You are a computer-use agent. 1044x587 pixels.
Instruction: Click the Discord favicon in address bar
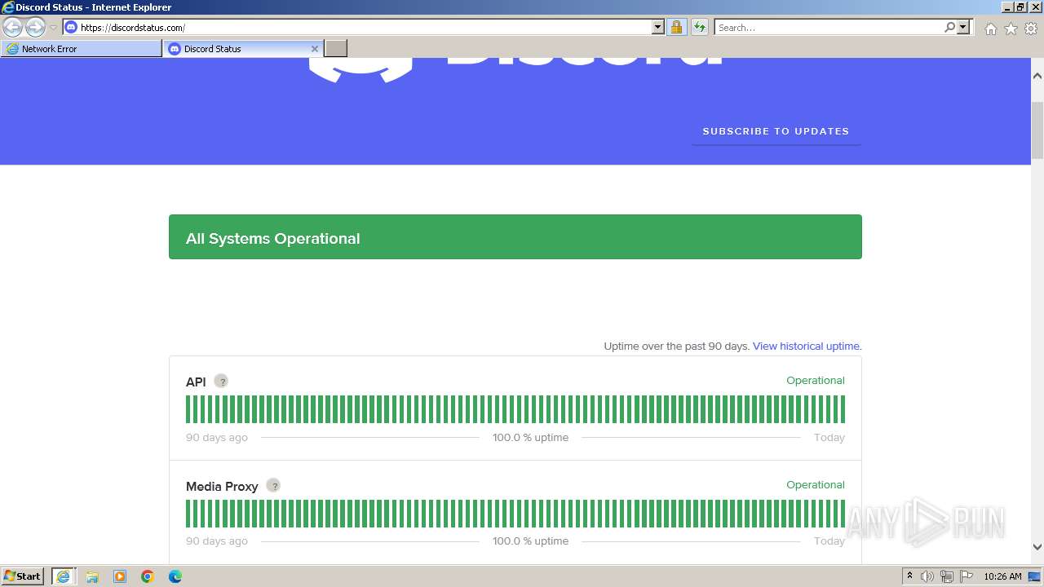click(71, 27)
